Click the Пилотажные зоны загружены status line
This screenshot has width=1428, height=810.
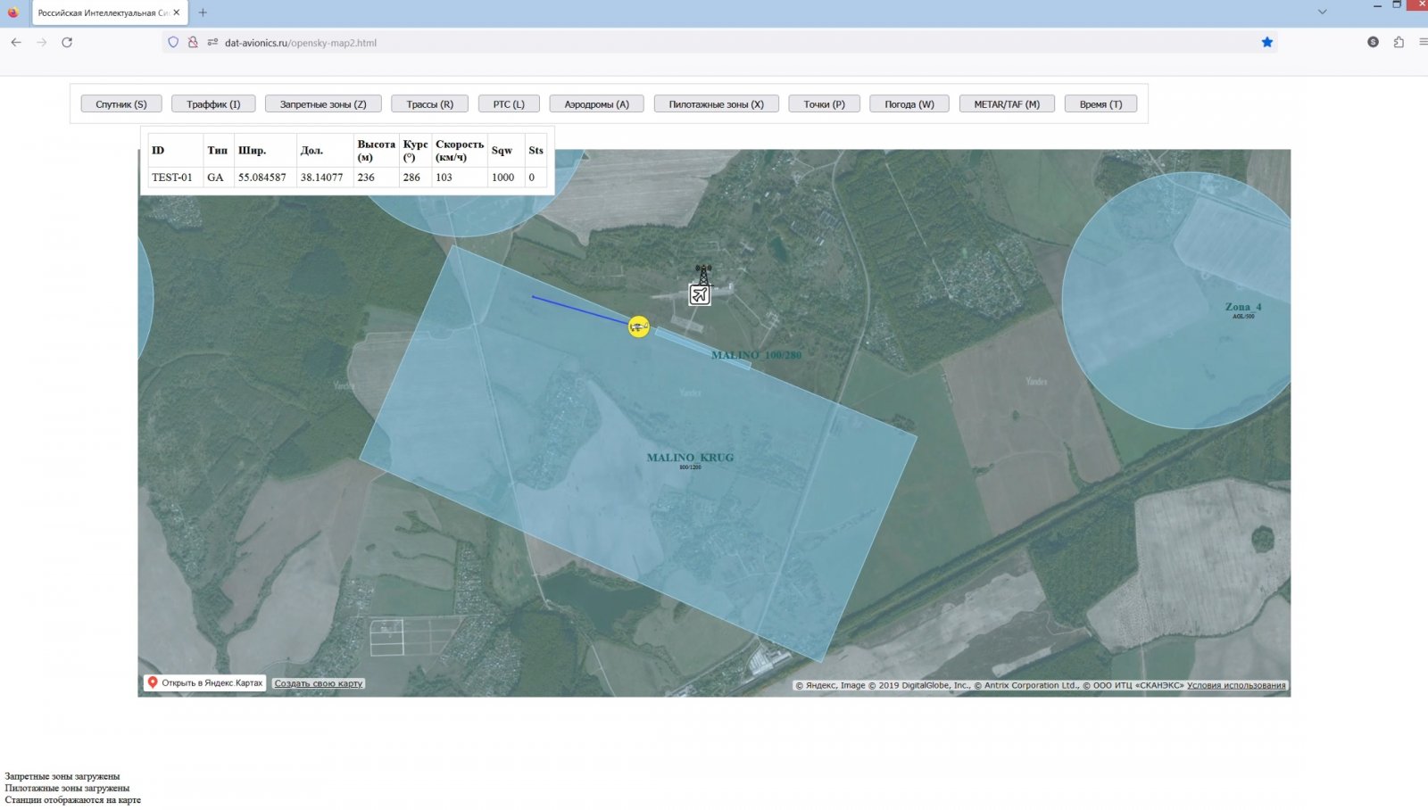click(67, 788)
